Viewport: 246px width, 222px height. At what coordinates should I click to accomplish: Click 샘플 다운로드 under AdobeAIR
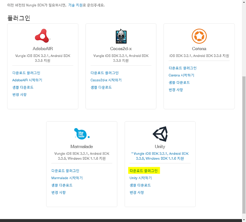click(23, 87)
